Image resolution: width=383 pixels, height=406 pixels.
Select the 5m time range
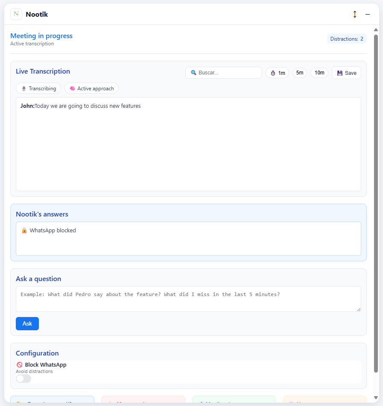[299, 73]
